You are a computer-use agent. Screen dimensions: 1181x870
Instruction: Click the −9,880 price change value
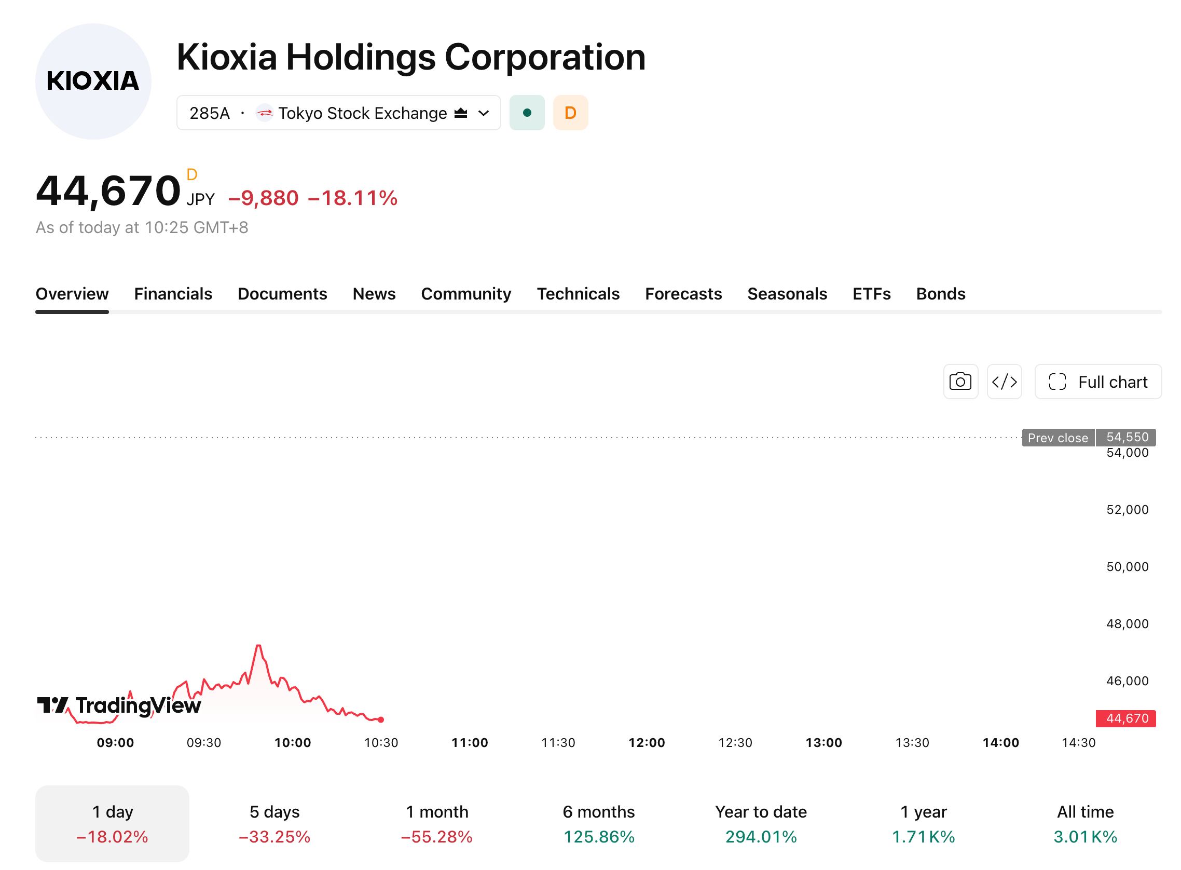(x=263, y=198)
